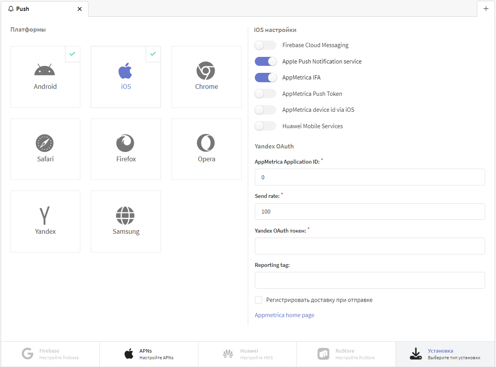Click the iOS enabled checkmark badge
The width and height of the screenshot is (496, 367).
(x=153, y=54)
